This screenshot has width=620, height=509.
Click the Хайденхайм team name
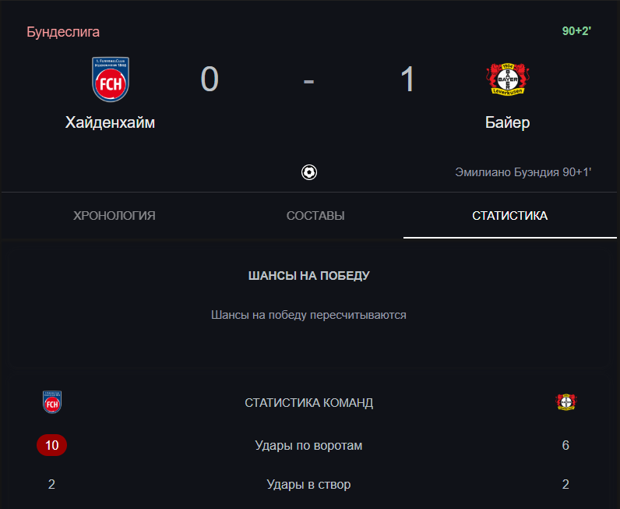(x=110, y=122)
